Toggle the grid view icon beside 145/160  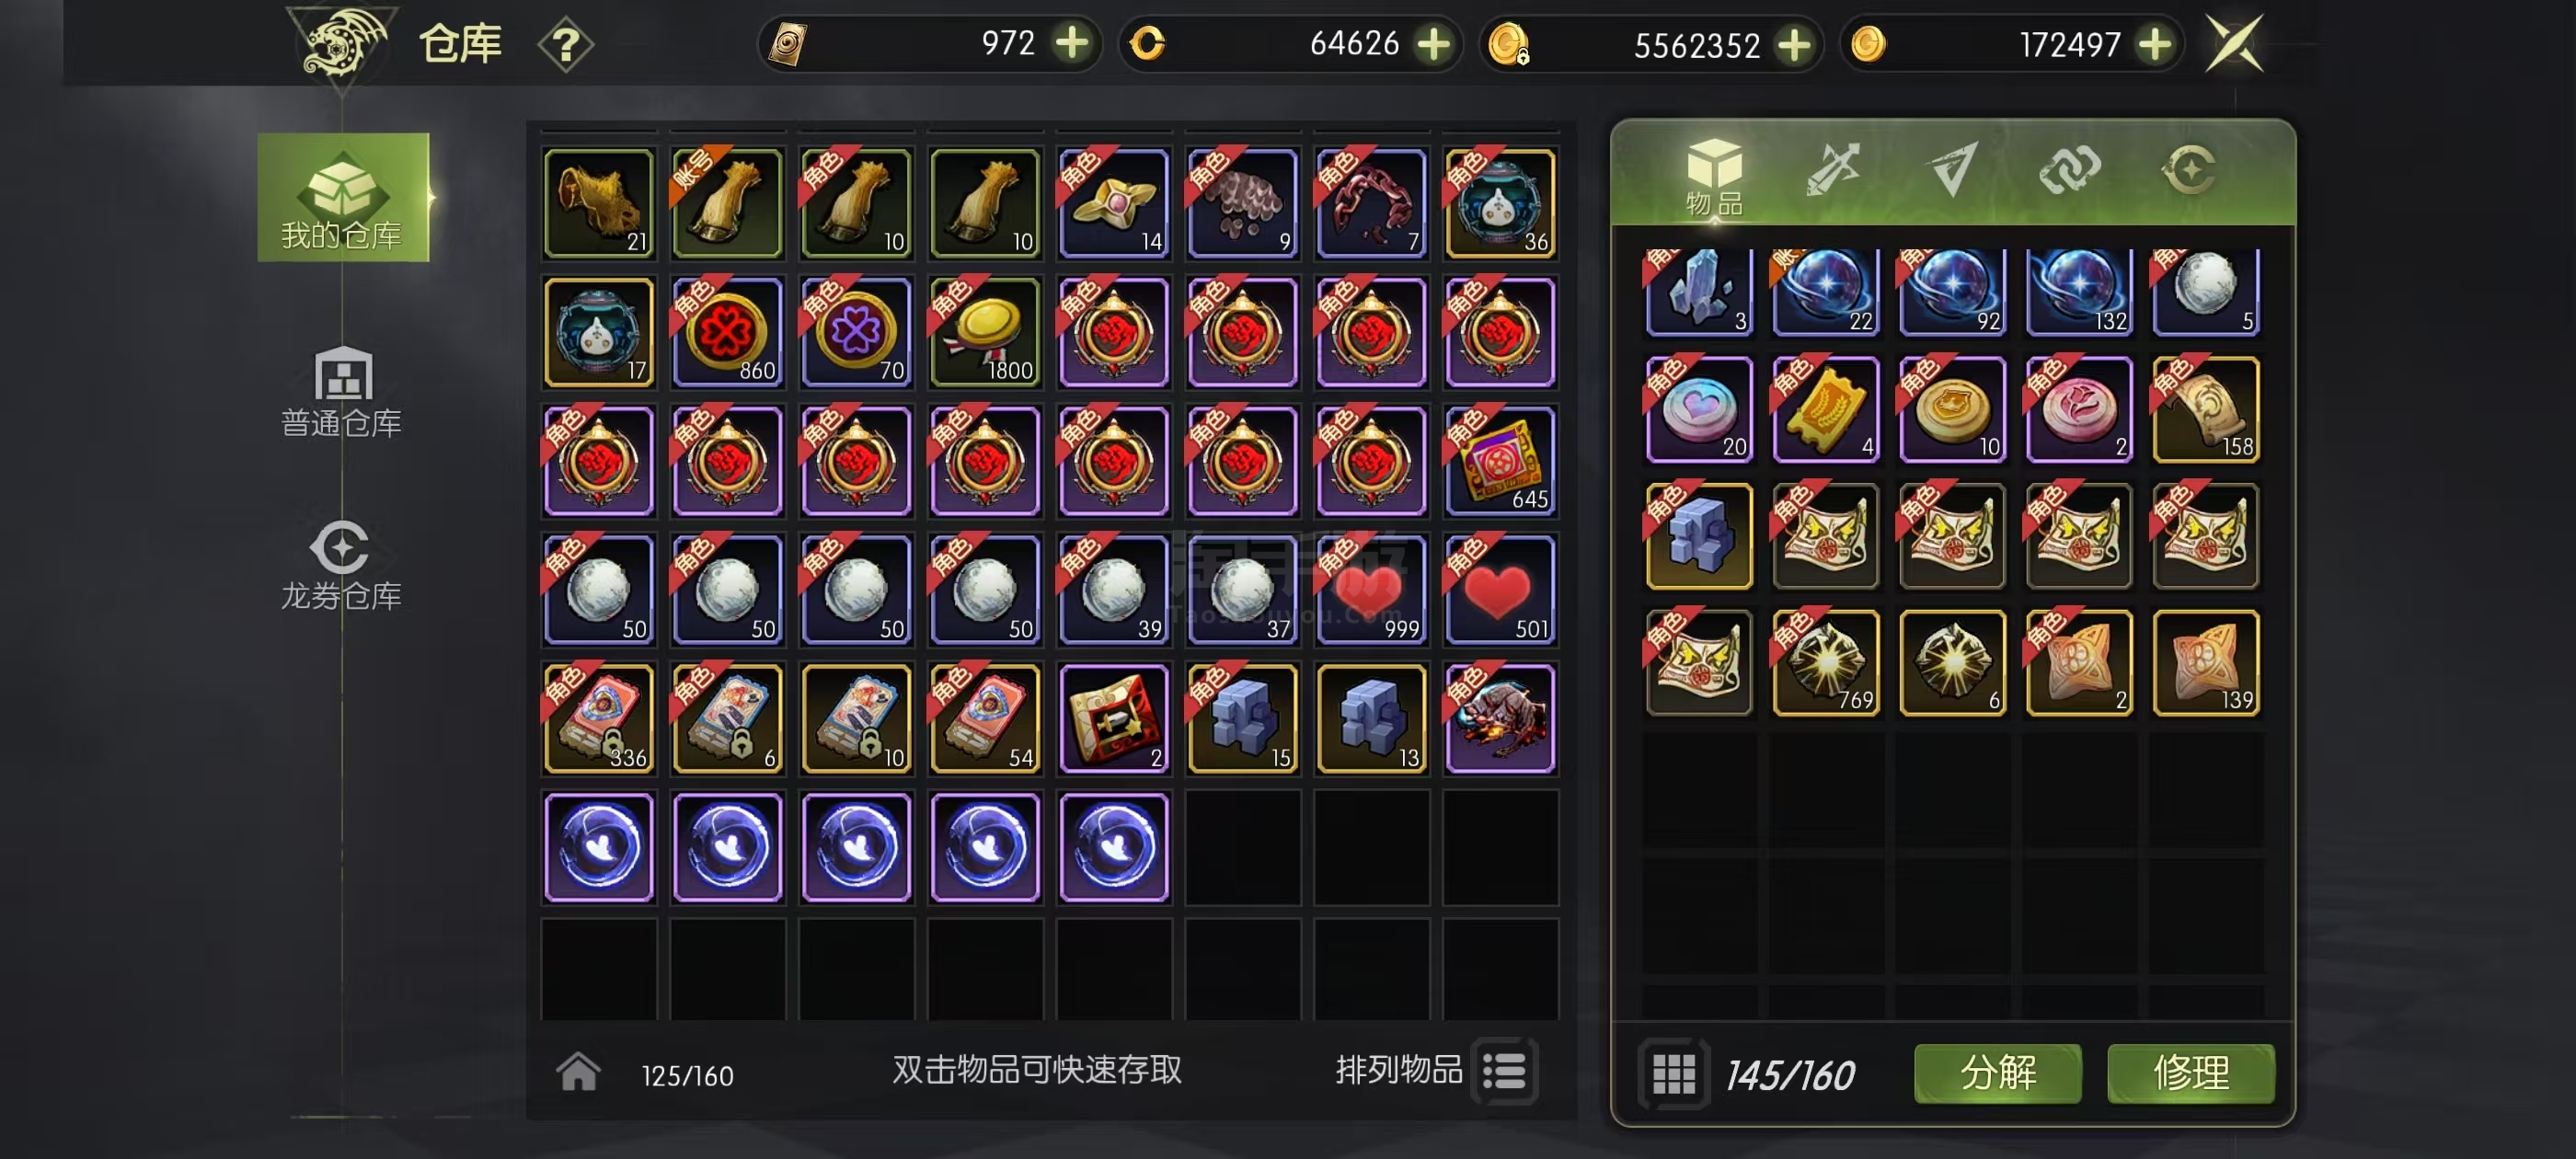1673,1074
